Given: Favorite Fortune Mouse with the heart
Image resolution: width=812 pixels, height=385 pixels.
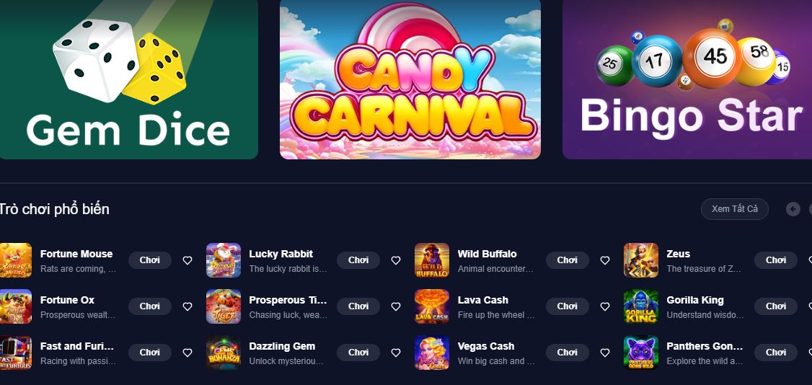Looking at the screenshot, I should click(187, 260).
